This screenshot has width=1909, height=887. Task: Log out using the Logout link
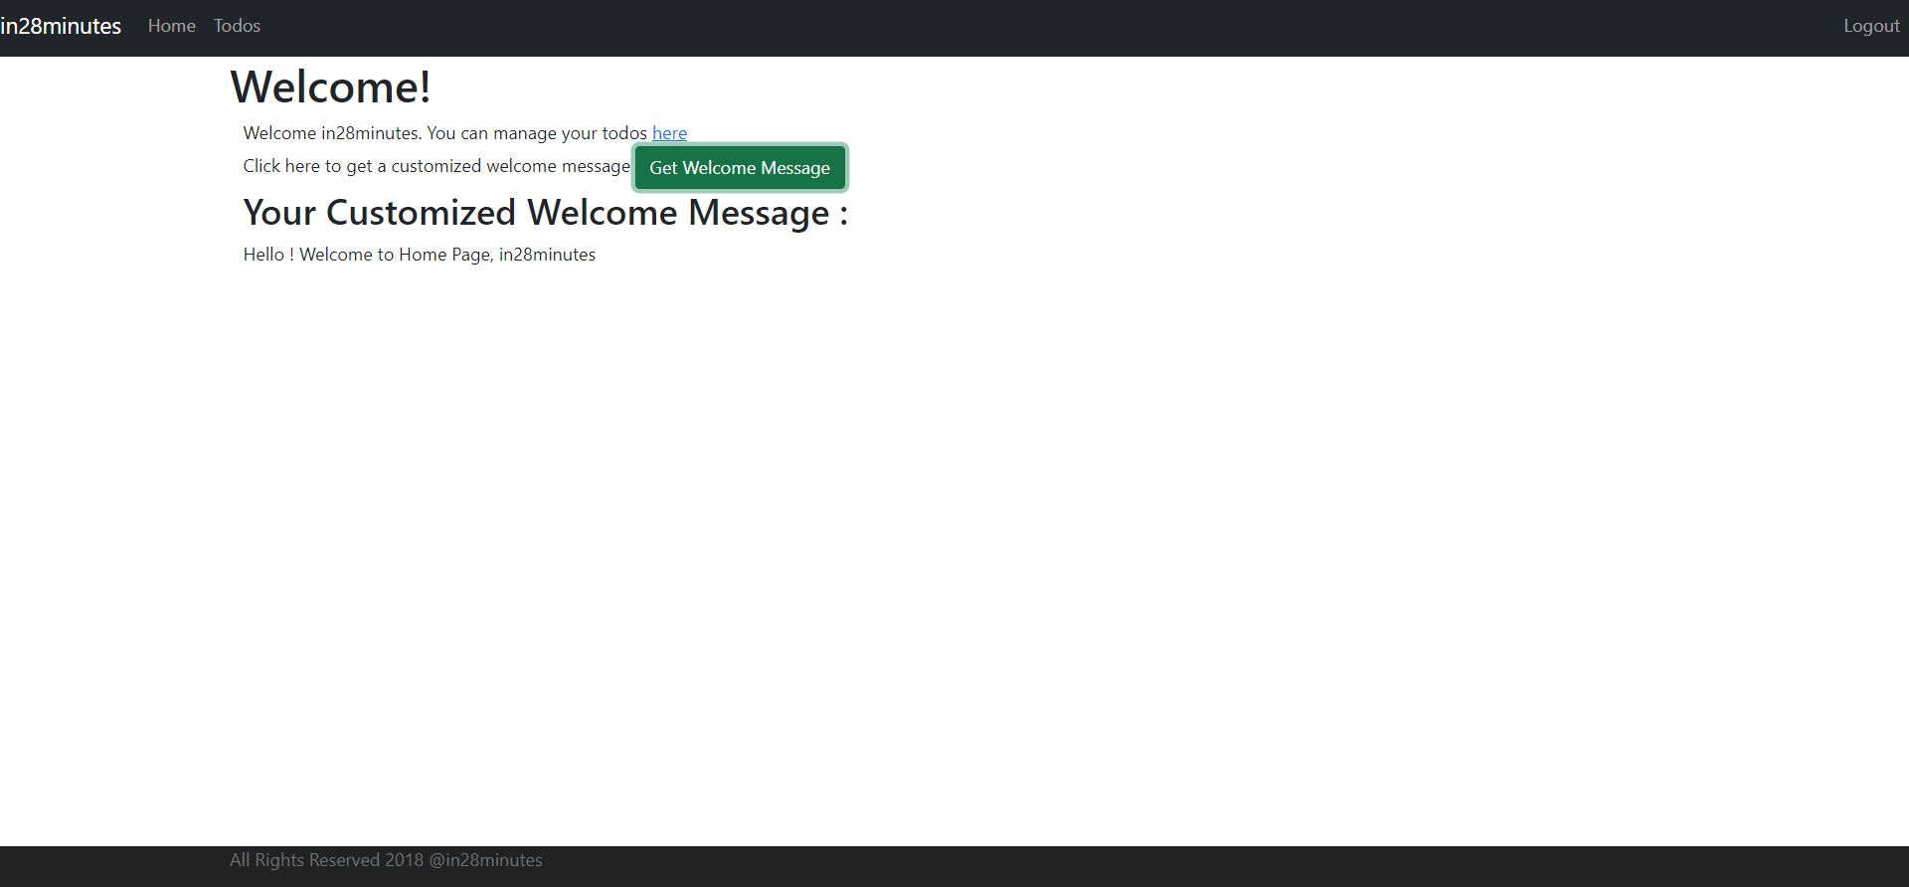1871,26
